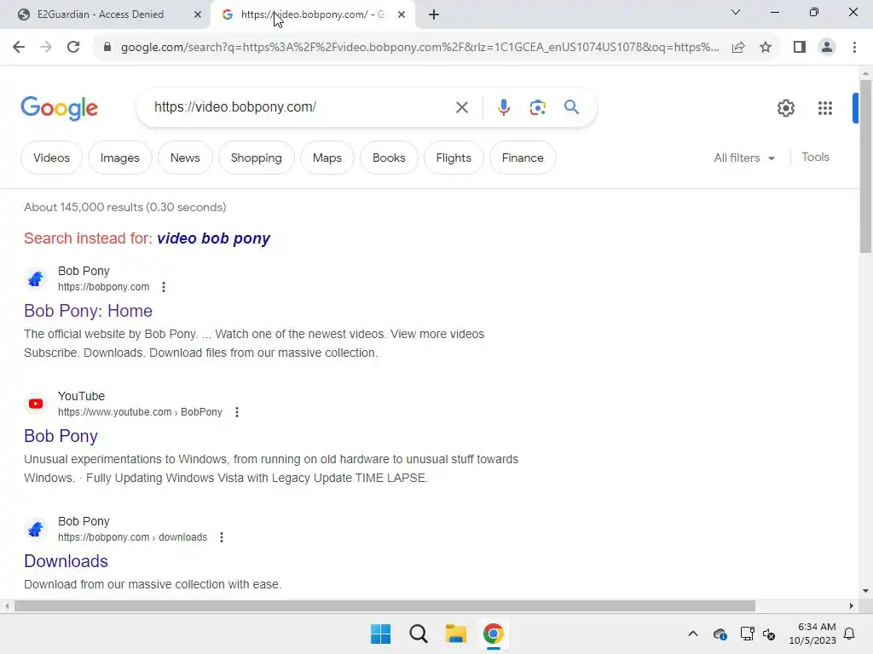Close the video.bobpony.com search tab
Image resolution: width=873 pixels, height=654 pixels.
[402, 15]
